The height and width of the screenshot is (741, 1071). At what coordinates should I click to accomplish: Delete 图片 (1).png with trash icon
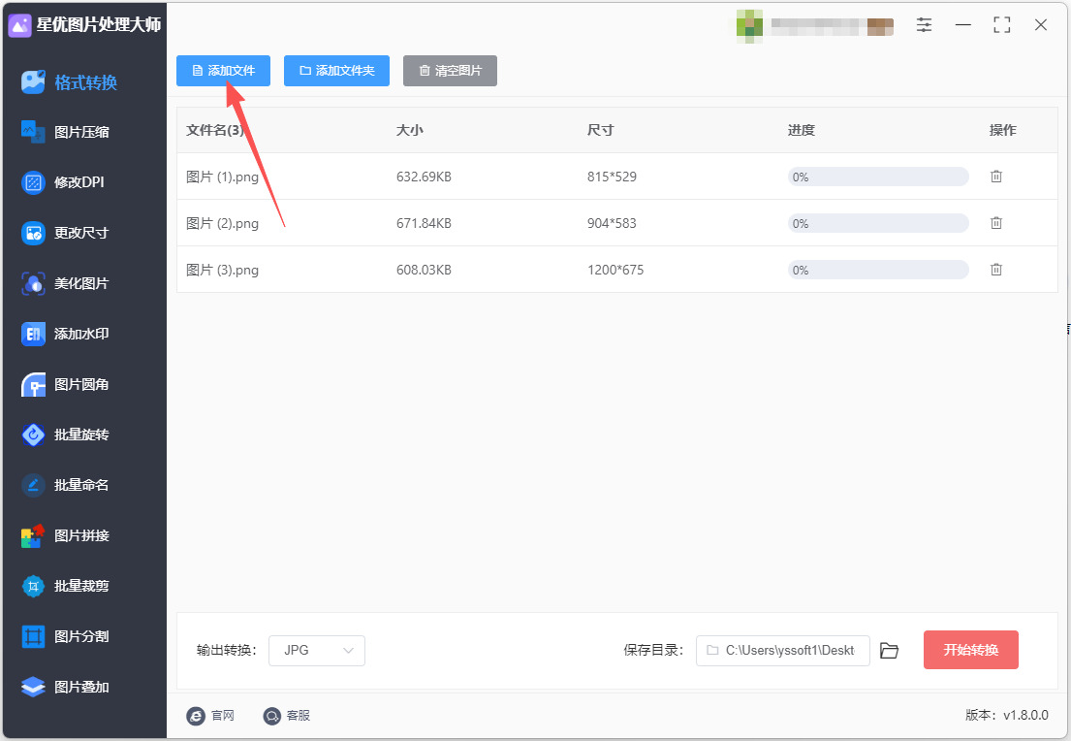995,177
